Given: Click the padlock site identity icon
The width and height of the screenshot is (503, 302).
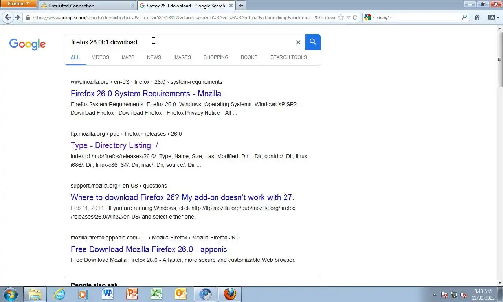Looking at the screenshot, I should 28,18.
